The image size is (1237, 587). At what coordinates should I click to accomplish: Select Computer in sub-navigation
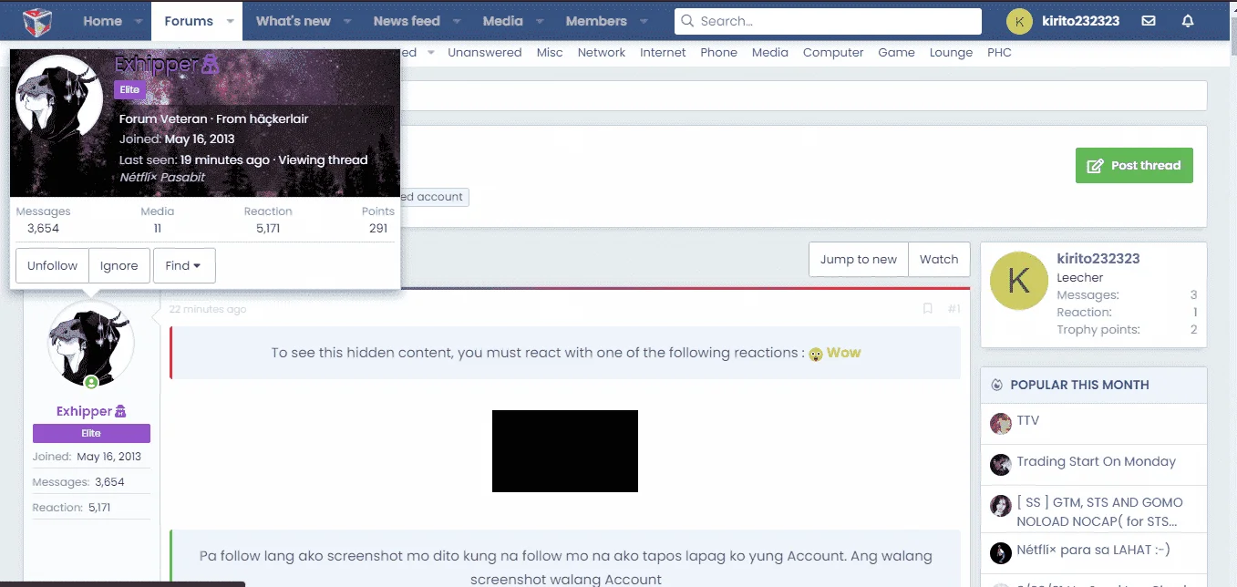click(833, 53)
